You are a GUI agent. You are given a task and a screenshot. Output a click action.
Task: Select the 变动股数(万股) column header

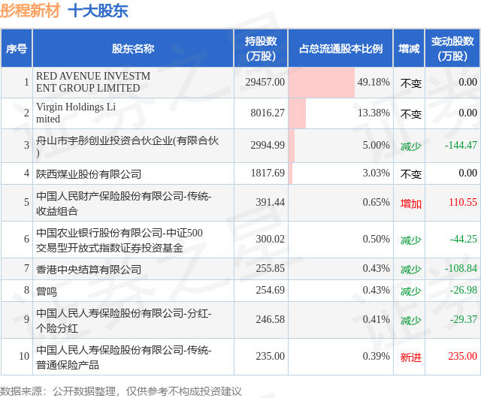(x=452, y=49)
